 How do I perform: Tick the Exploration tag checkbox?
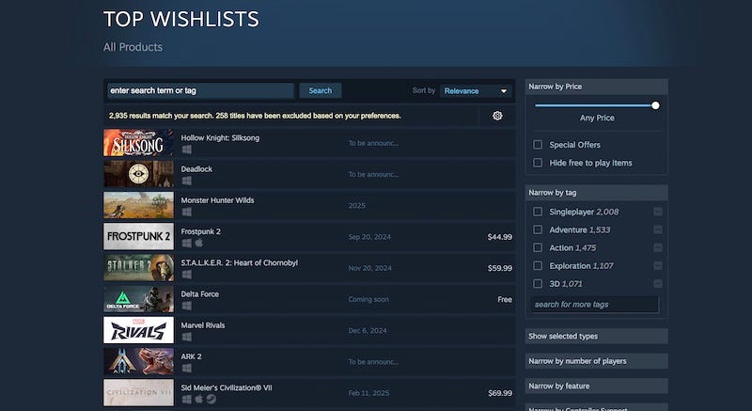click(538, 265)
